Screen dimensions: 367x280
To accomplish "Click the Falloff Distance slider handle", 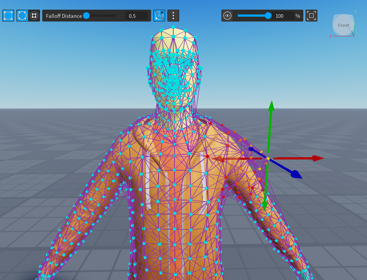I will 86,16.
